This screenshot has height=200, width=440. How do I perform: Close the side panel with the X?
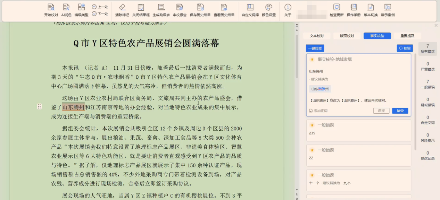point(436,26)
